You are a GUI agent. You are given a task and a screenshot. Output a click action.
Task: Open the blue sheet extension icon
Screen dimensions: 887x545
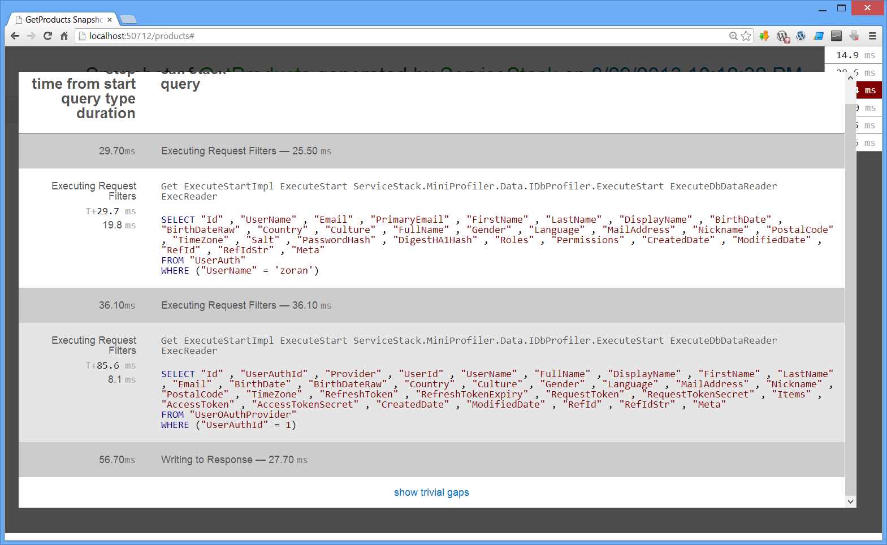point(819,36)
